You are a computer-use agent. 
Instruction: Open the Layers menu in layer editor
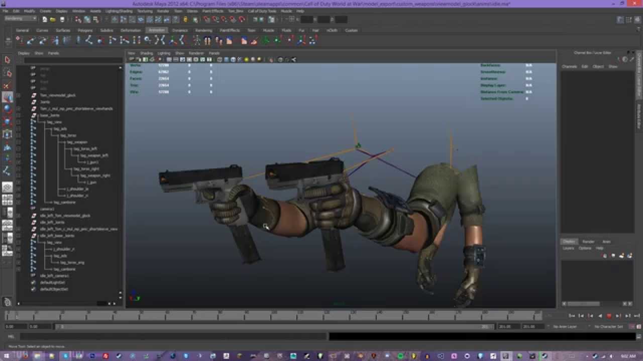click(x=568, y=248)
